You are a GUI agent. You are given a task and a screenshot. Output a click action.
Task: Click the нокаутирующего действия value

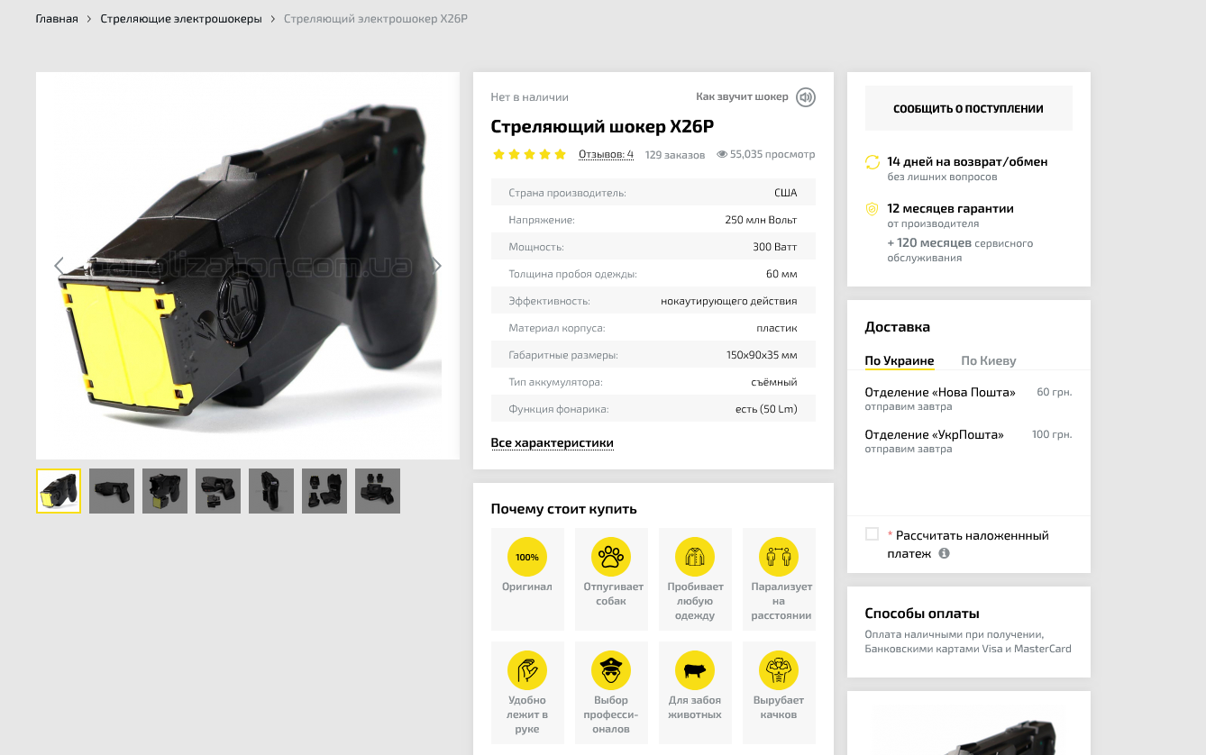coord(729,301)
